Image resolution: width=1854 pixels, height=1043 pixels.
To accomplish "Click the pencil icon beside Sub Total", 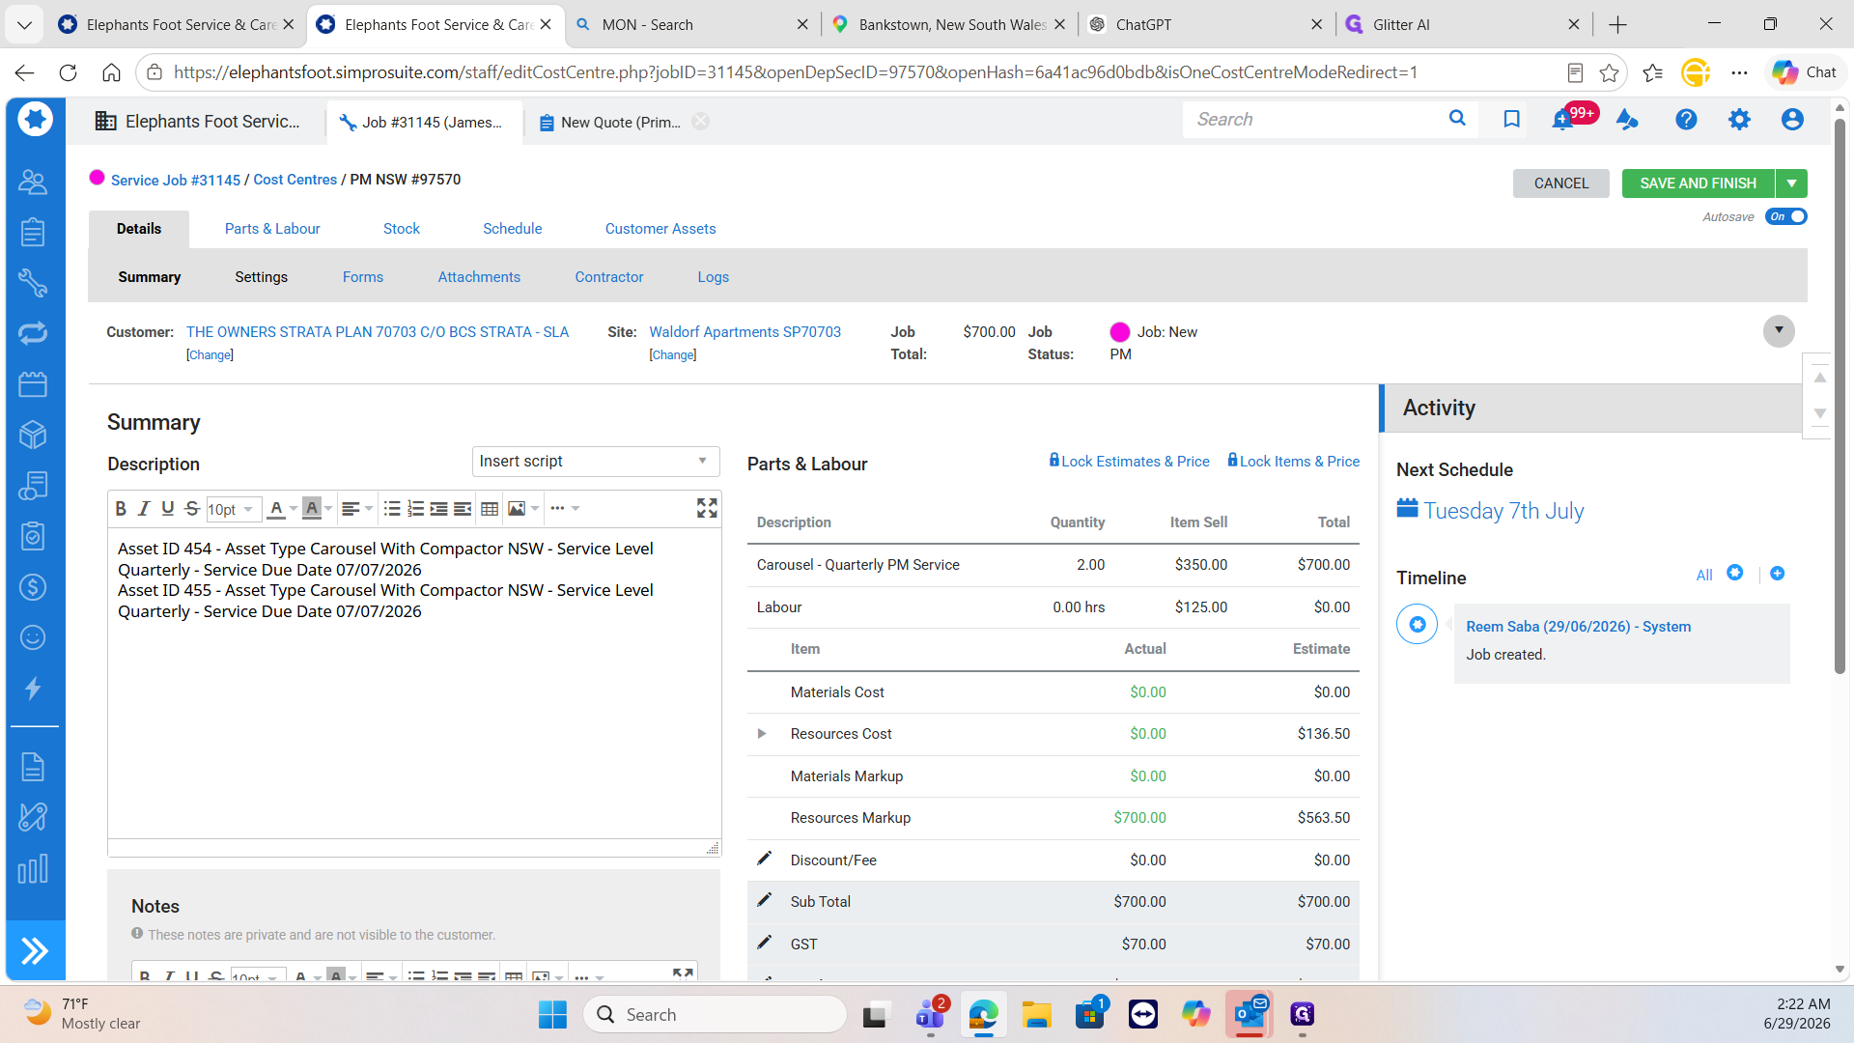I will coord(764,900).
